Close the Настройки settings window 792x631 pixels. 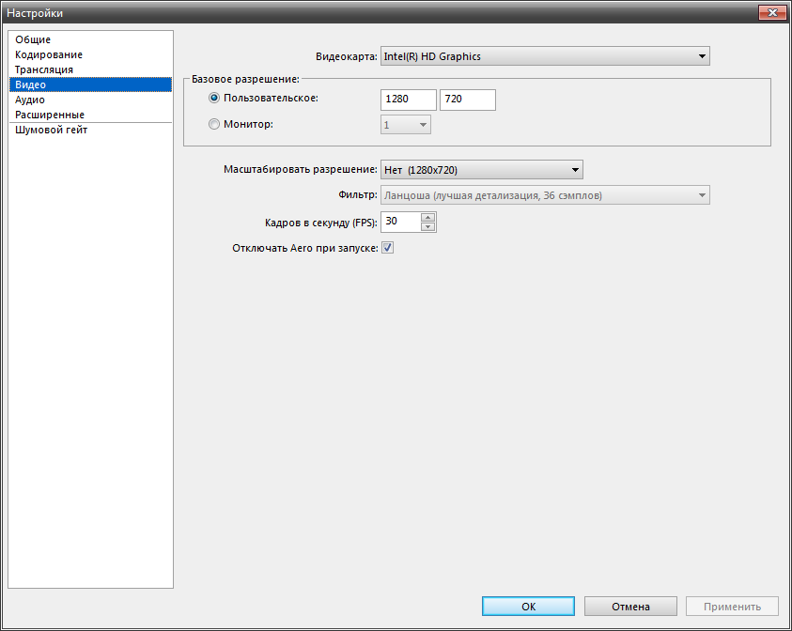771,11
